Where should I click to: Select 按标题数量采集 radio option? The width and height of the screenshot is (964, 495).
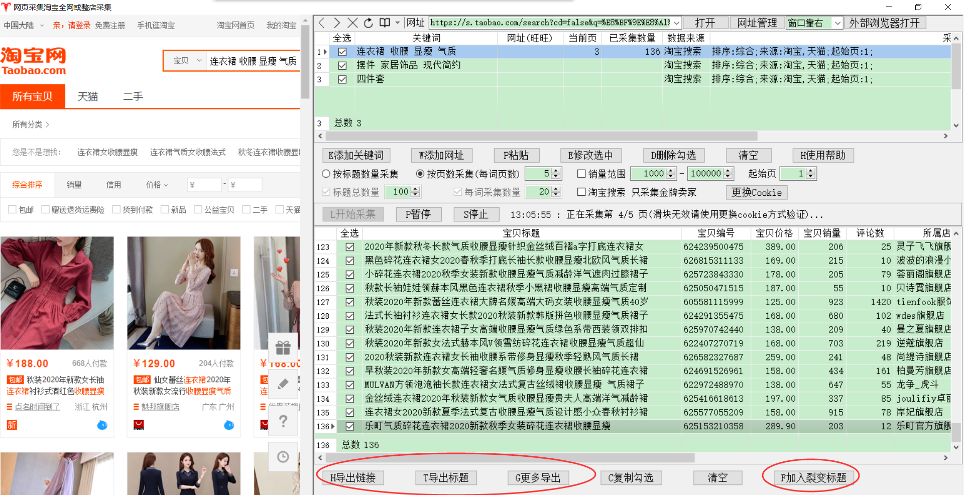click(326, 174)
